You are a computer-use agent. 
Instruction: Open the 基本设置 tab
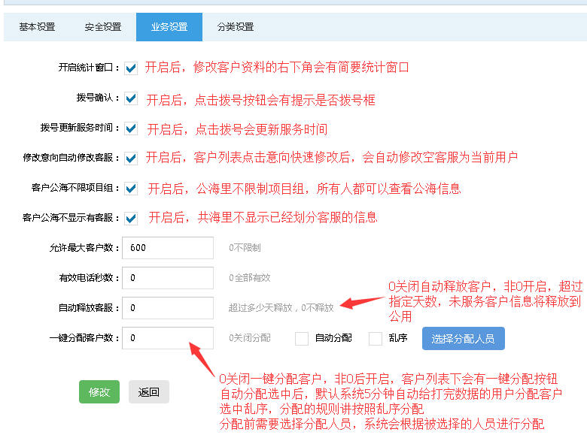pyautogui.click(x=37, y=27)
